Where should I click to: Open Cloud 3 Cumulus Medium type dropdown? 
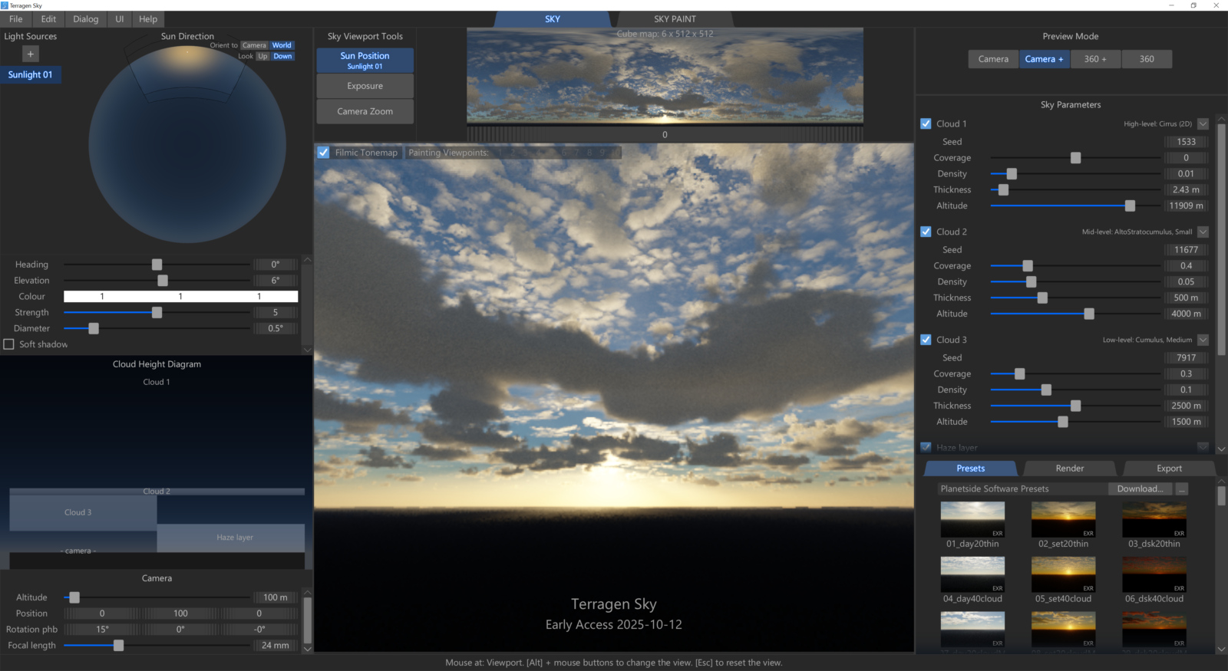click(1203, 340)
